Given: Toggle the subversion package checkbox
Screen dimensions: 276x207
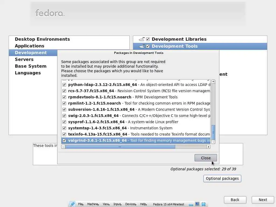Looking at the screenshot, I should (x=64, y=109).
